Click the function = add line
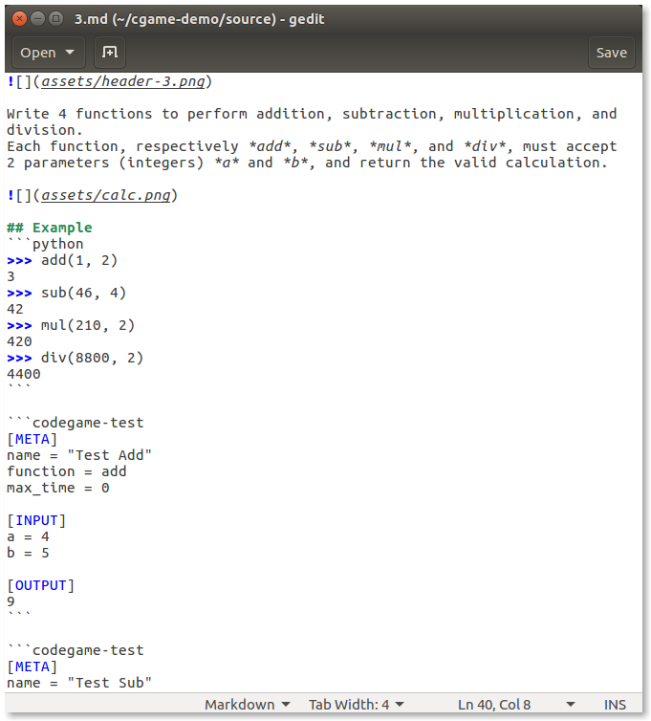Viewport: 651px width, 721px height. point(67,471)
